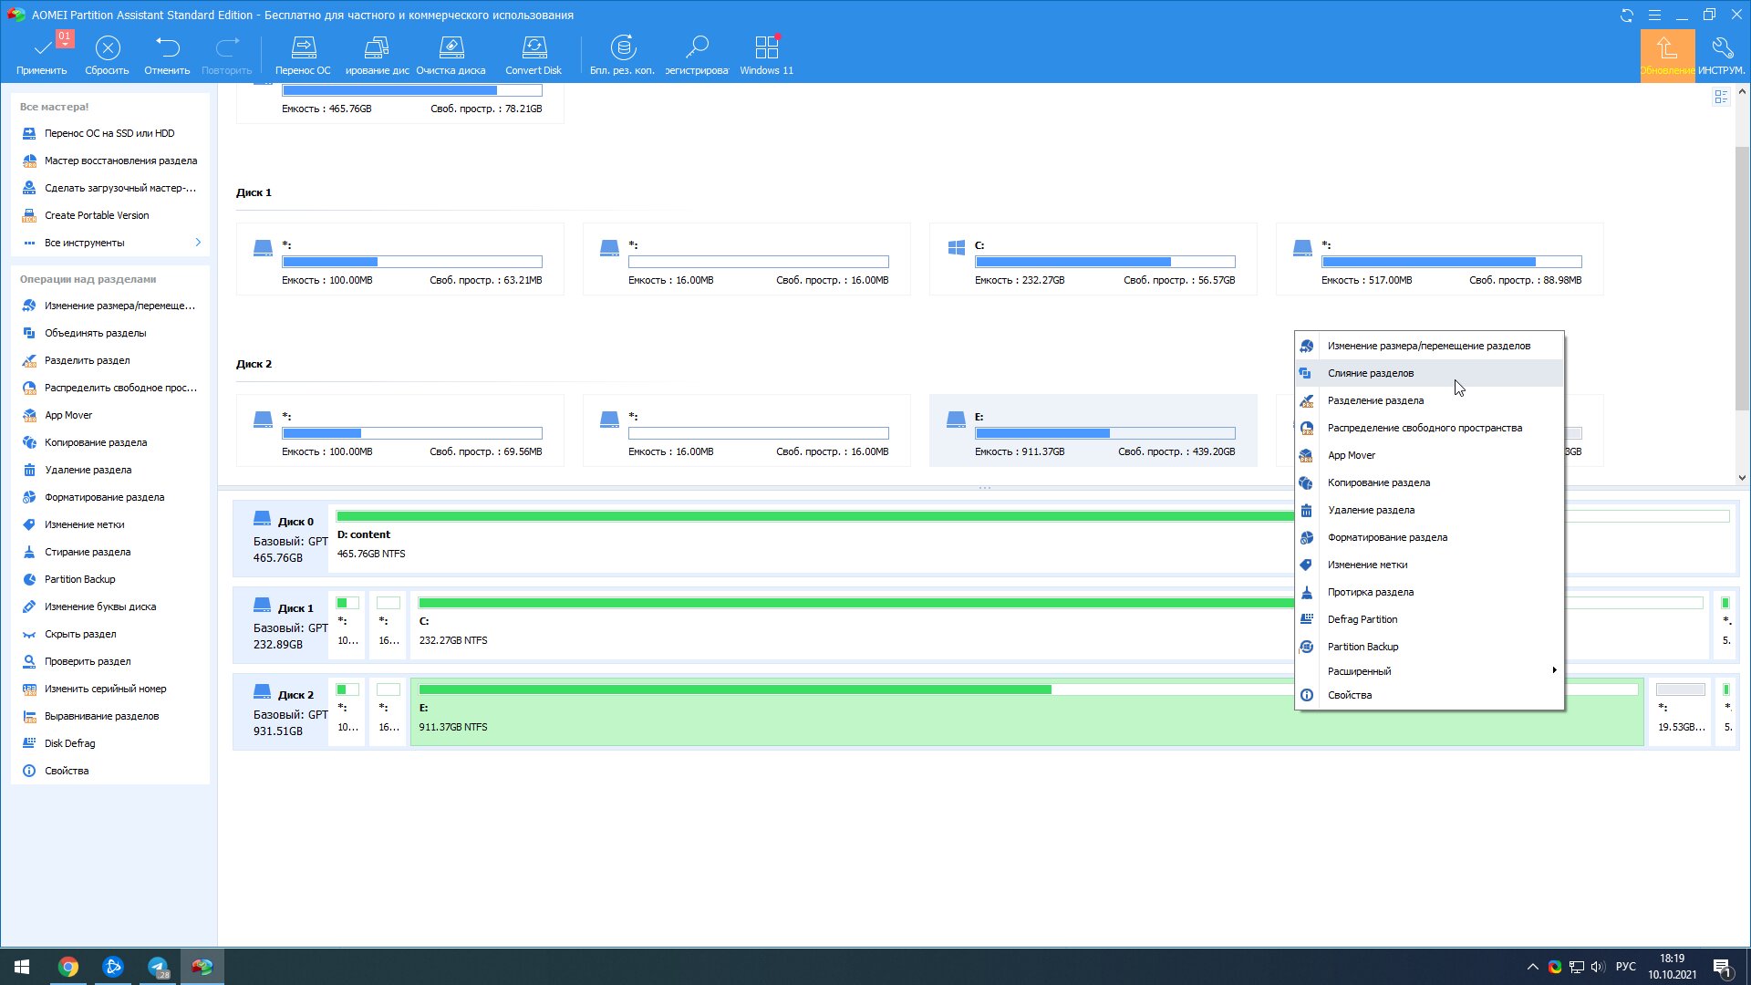Open Telegram from the Windows taskbar
The height and width of the screenshot is (985, 1751).
pyautogui.click(x=158, y=967)
